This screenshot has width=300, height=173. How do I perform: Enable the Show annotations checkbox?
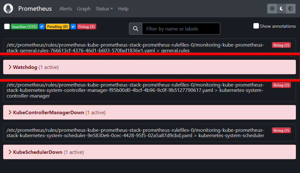click(x=256, y=26)
